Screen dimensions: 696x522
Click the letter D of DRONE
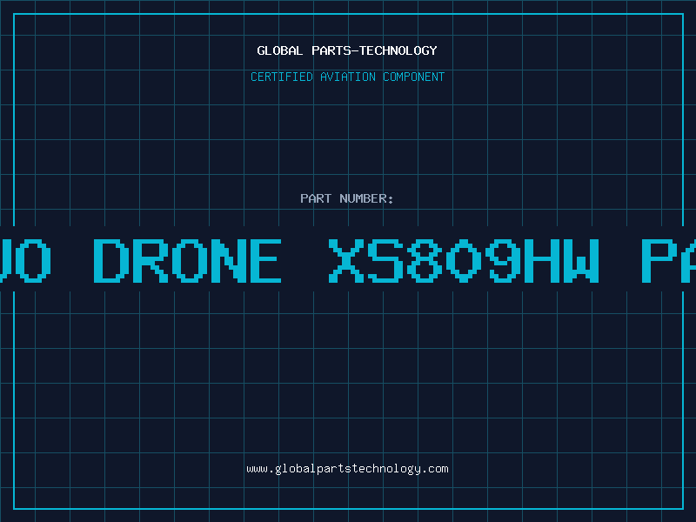[111, 260]
